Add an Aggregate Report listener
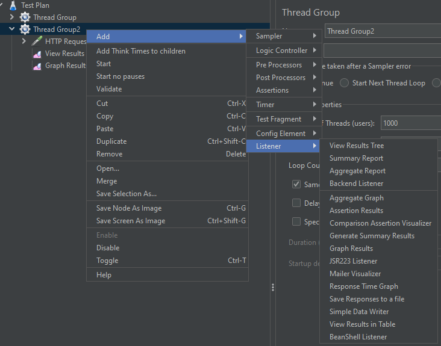The width and height of the screenshot is (441, 346). 378,171
